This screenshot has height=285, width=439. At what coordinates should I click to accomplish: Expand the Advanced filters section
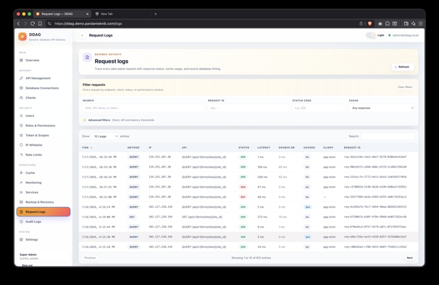point(118,120)
